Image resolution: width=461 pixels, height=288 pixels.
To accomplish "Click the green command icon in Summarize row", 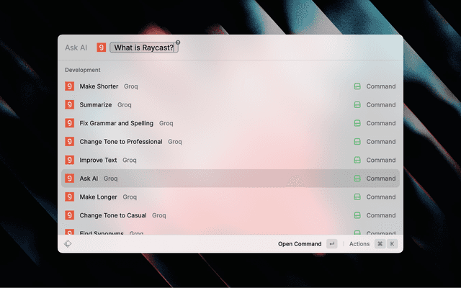I will [357, 104].
